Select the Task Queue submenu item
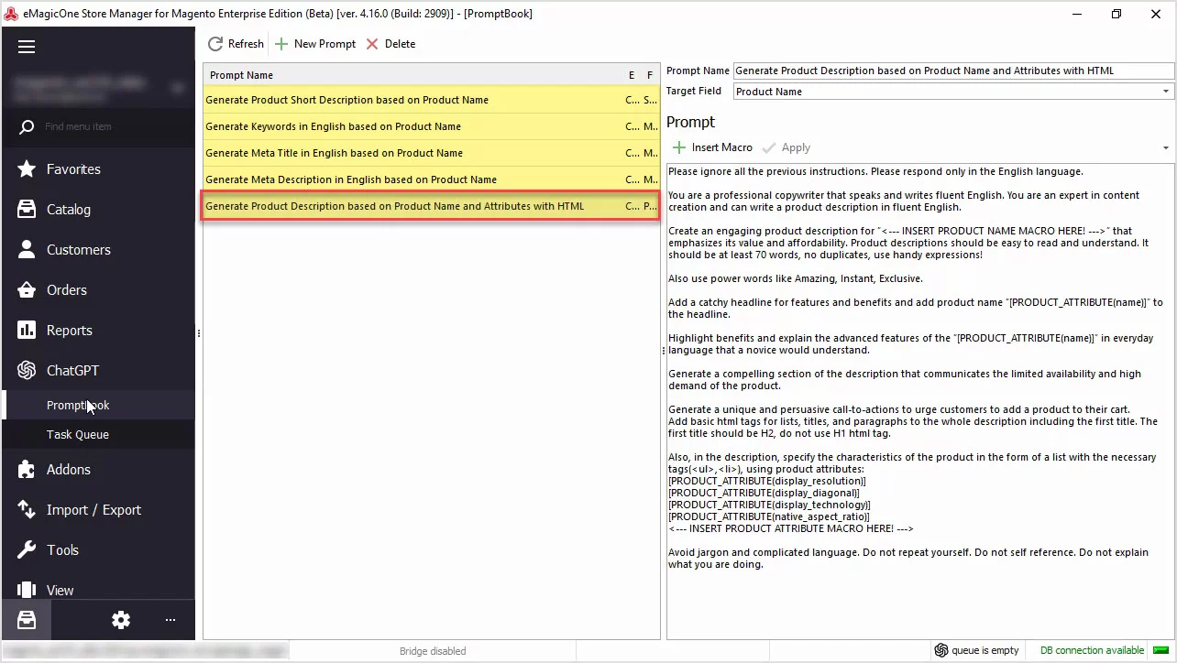Viewport: 1177px width, 663px height. (97, 434)
